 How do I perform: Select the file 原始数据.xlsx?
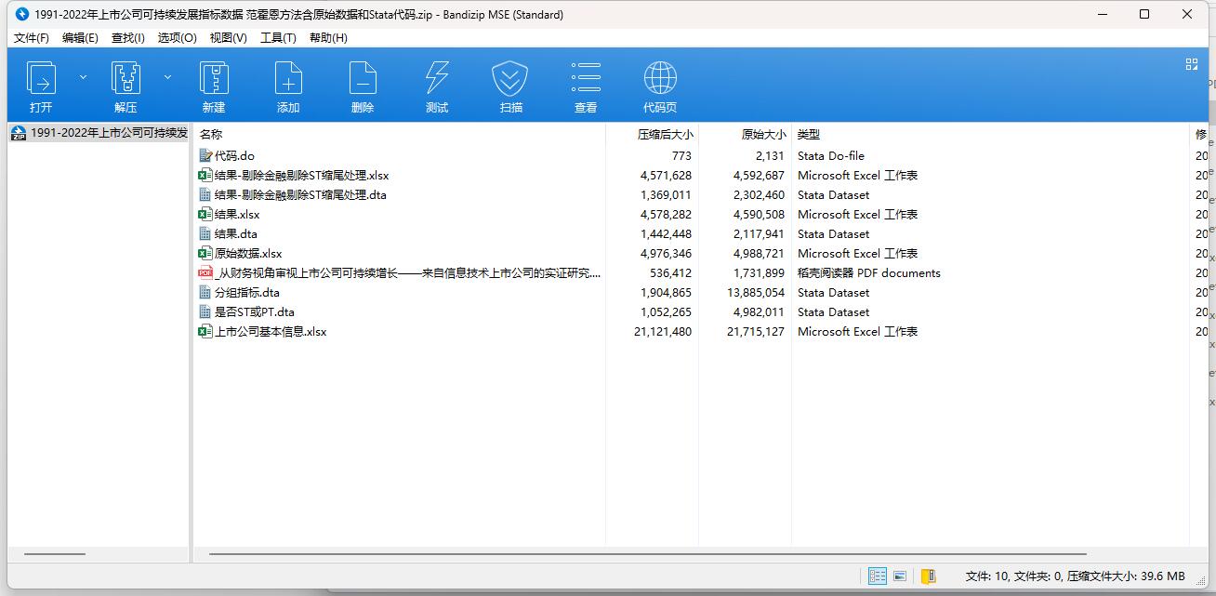248,254
